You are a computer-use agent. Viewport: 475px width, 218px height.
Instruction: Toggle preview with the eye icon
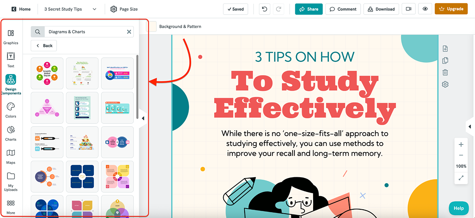[x=425, y=9]
